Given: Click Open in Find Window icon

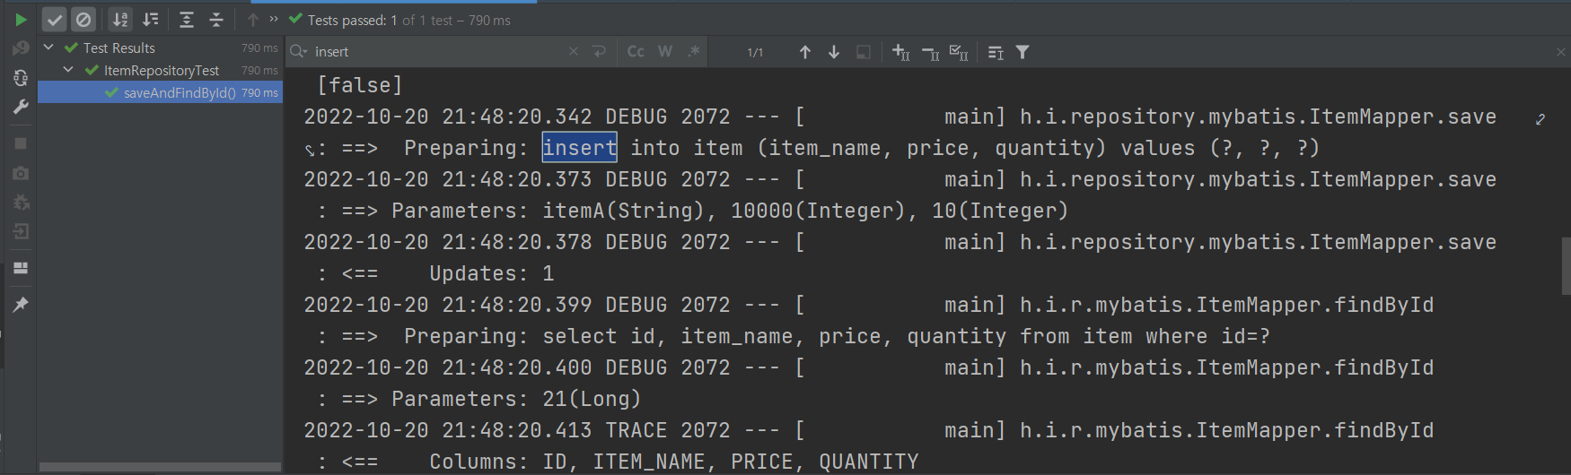Looking at the screenshot, I should [864, 52].
